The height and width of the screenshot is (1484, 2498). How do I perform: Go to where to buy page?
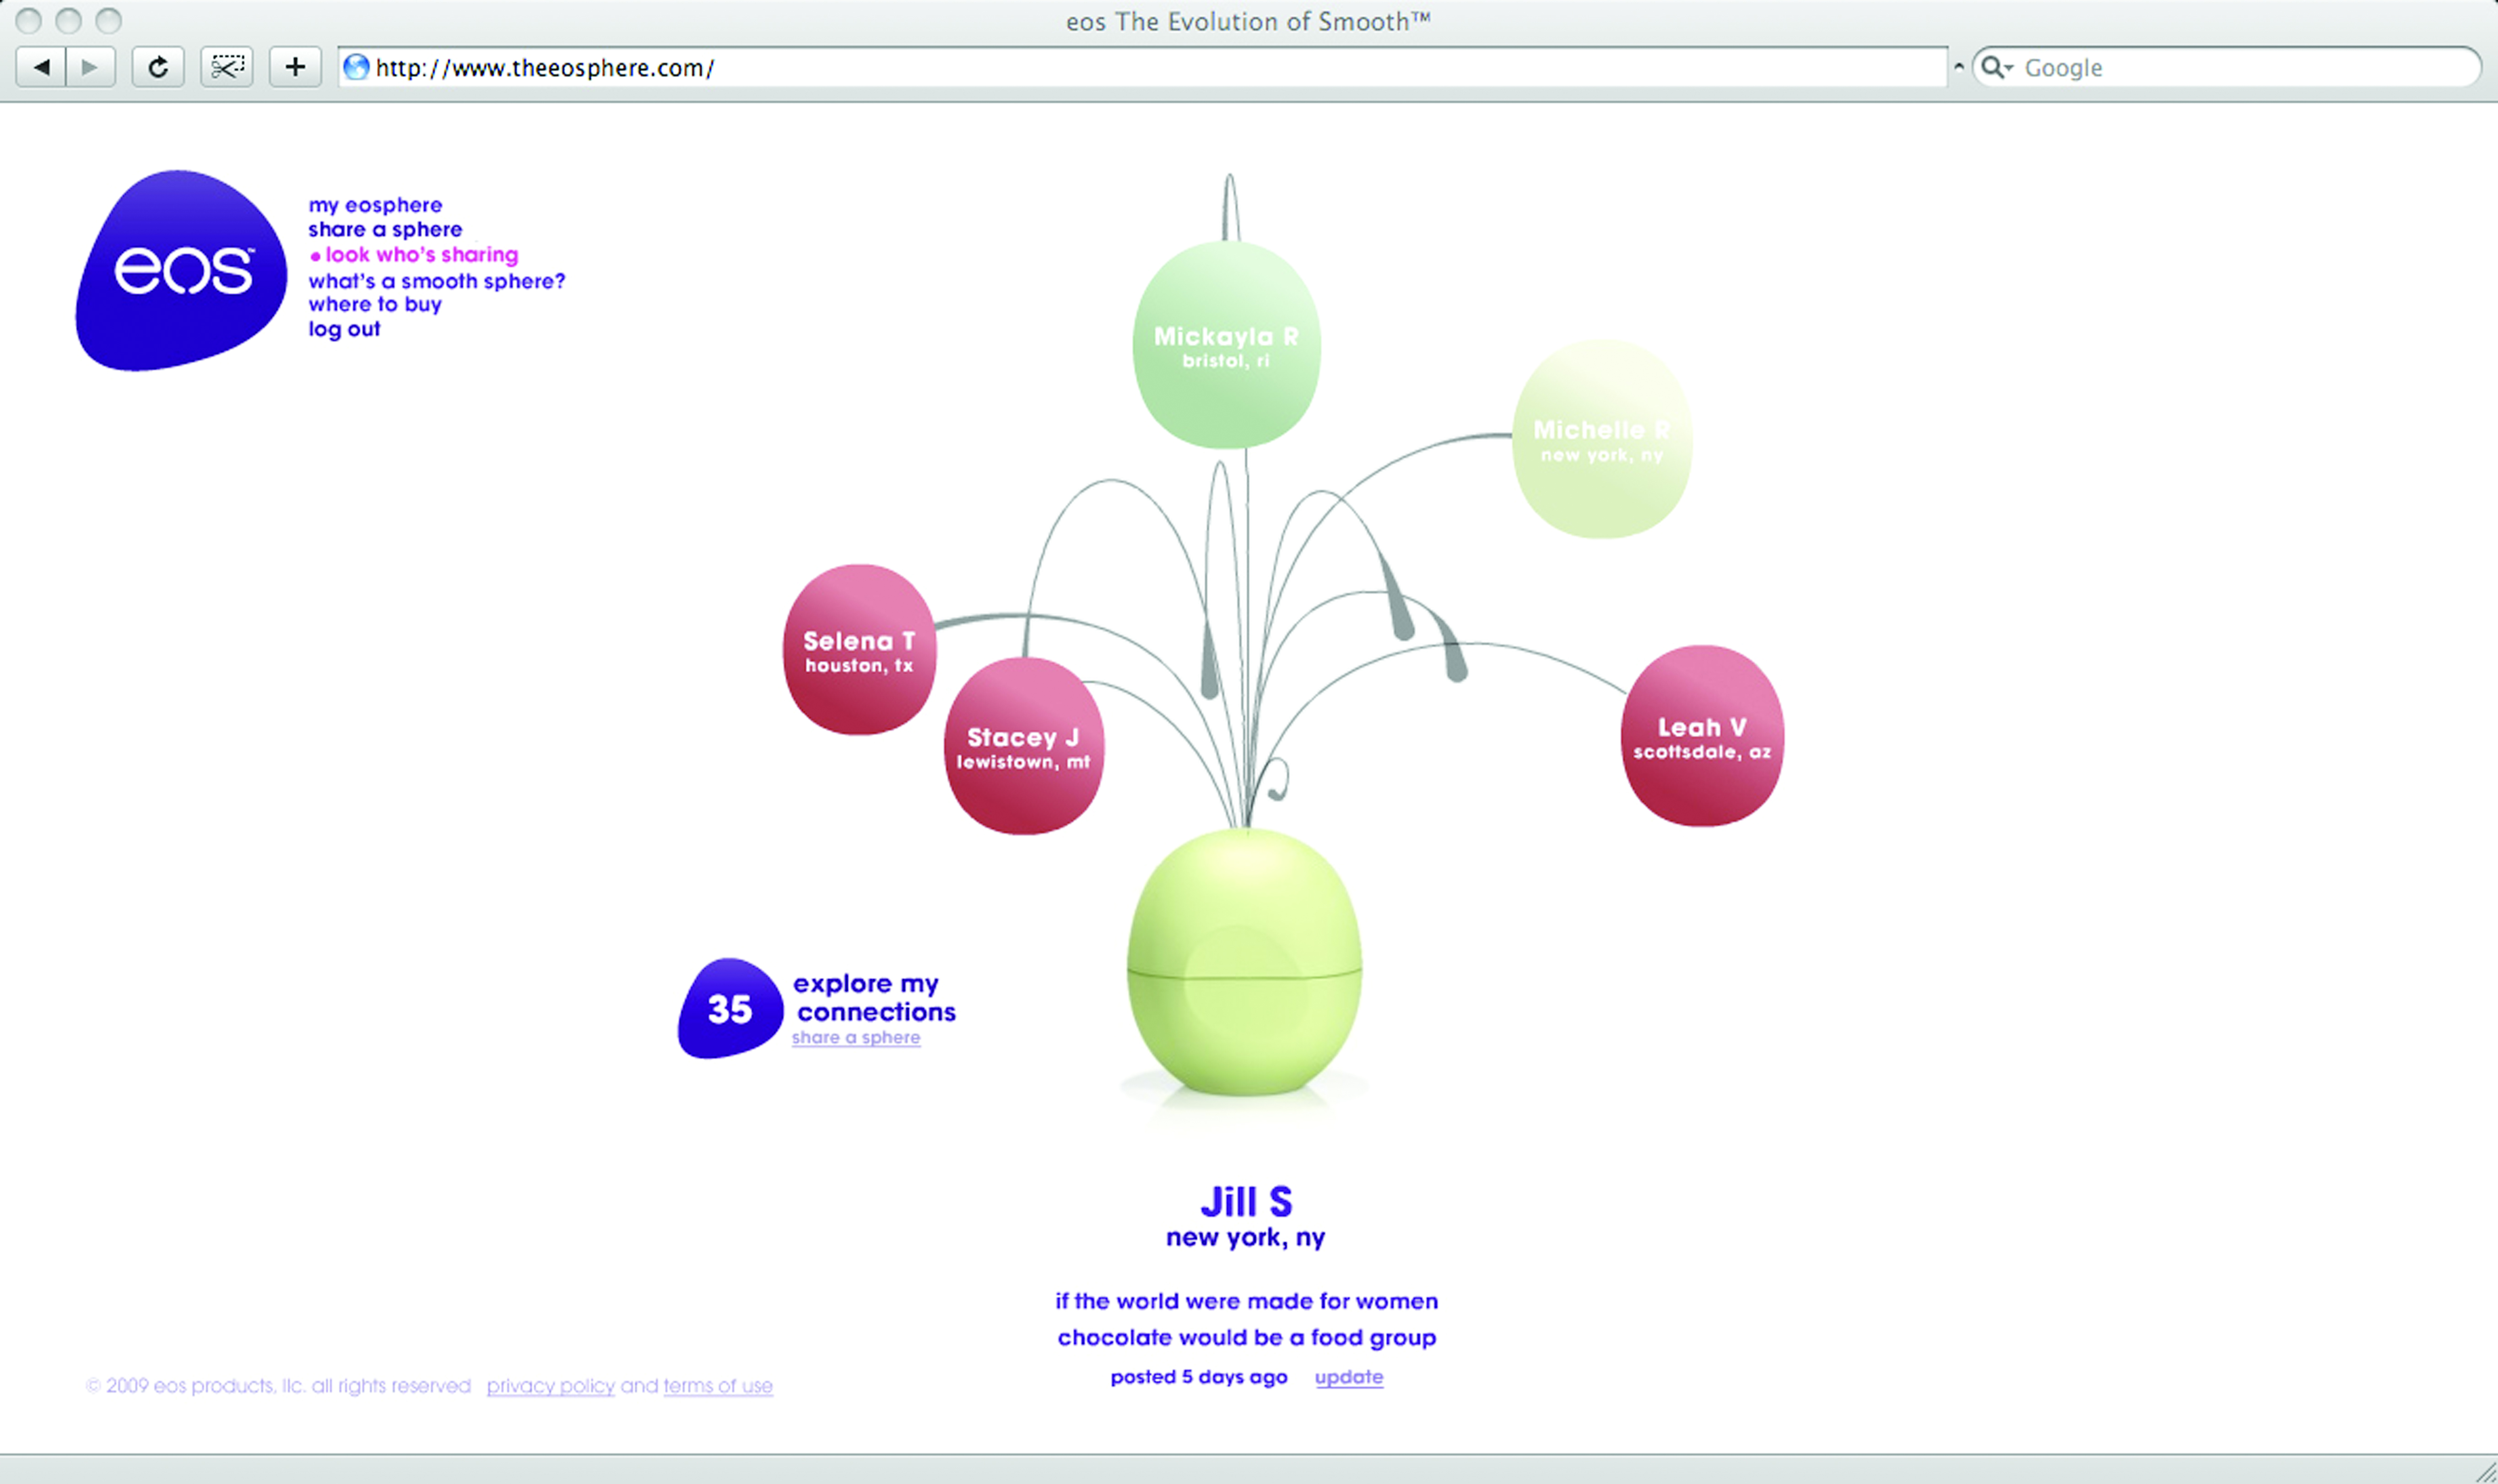coord(375,304)
